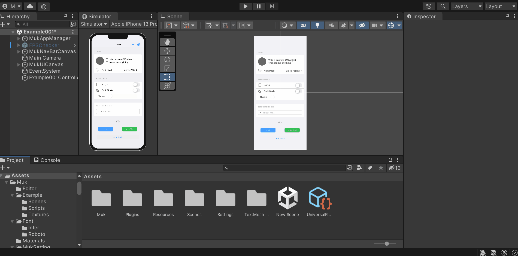Open the Gizmos dropdown arrow
Viewport: 518px width, 256px height.
(399, 25)
